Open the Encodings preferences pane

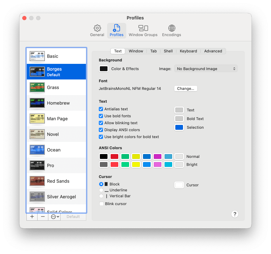[x=172, y=31]
